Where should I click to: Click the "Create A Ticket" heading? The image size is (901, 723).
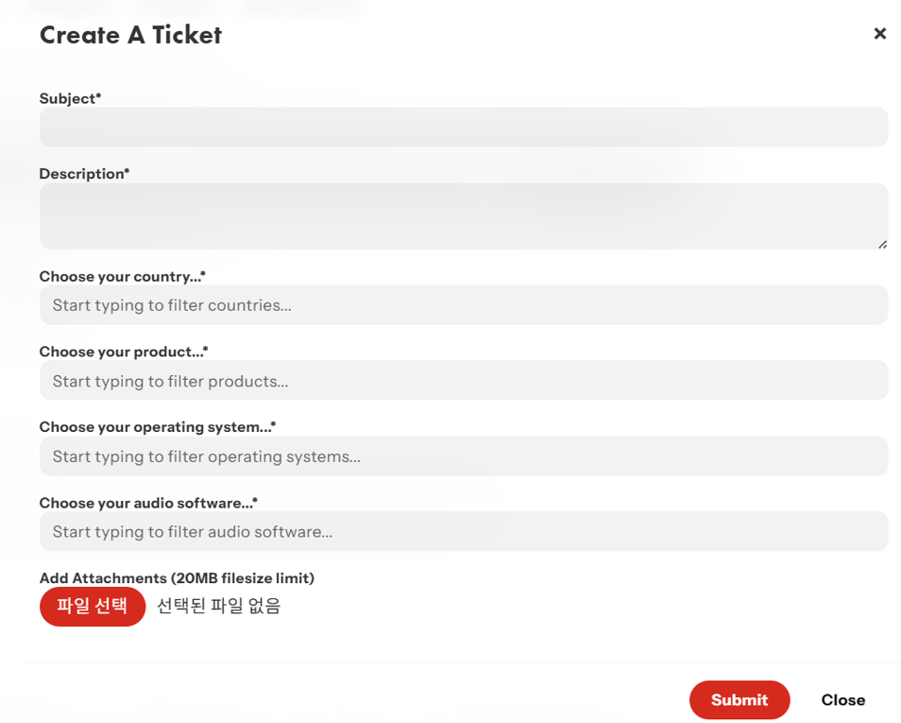(130, 35)
